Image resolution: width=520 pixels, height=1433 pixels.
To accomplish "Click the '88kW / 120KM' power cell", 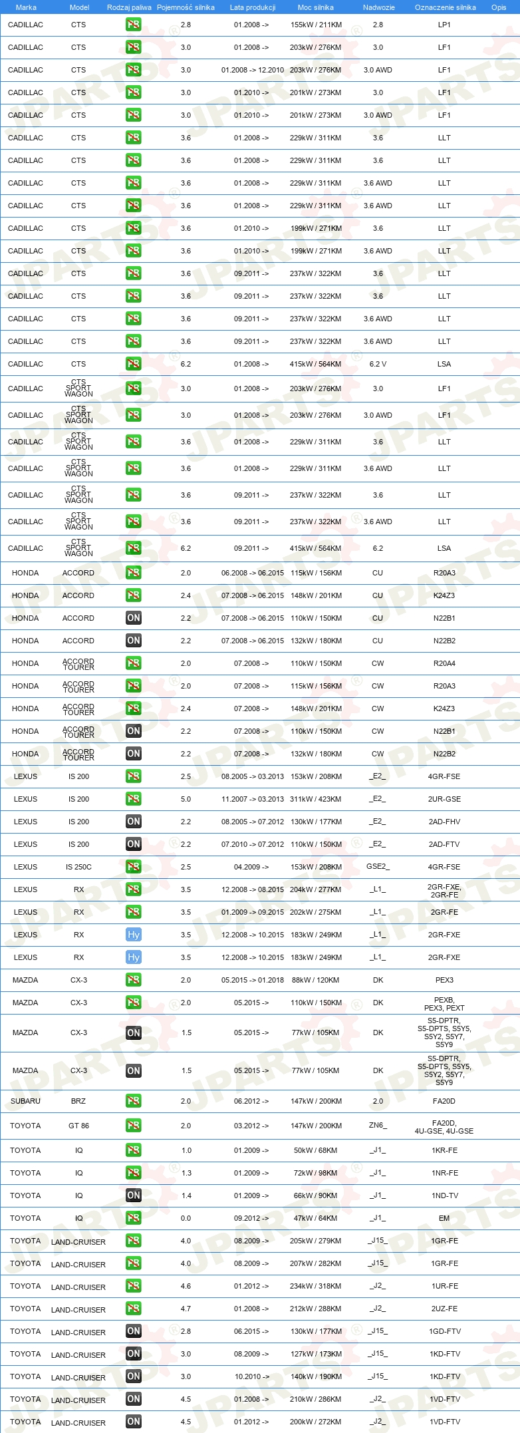I will 316,980.
